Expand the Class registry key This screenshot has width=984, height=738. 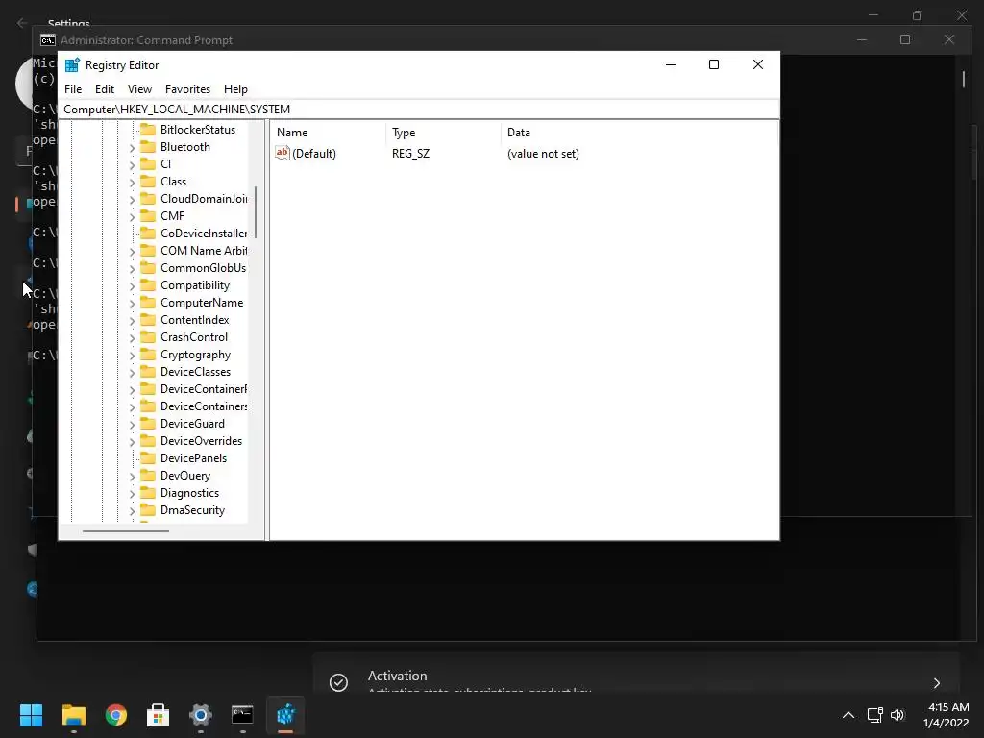tap(132, 182)
